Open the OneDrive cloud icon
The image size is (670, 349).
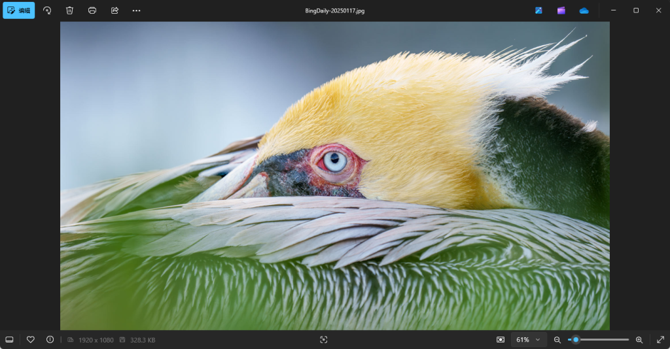click(584, 10)
